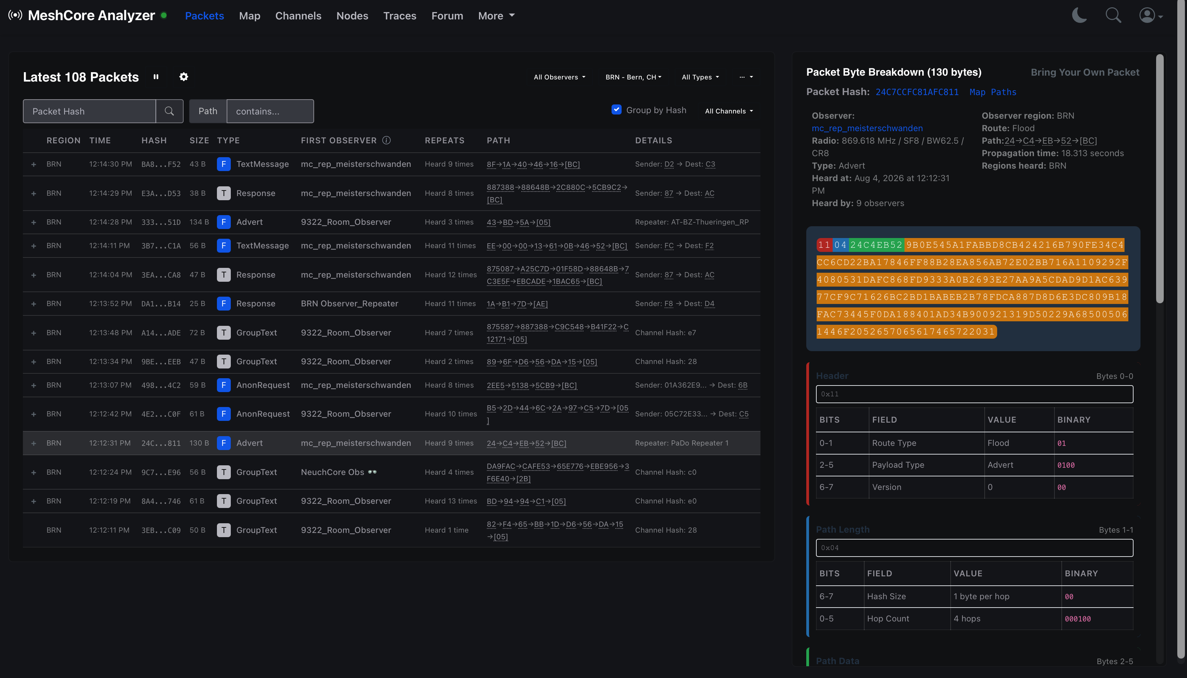Image resolution: width=1187 pixels, height=678 pixels.
Task: Click the T badge on the 3EB...C09 GroupText row
Action: [224, 530]
